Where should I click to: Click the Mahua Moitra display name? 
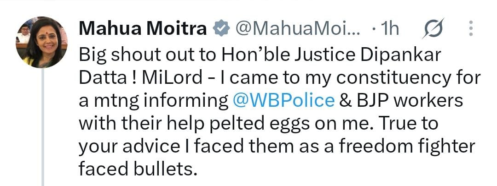point(143,29)
